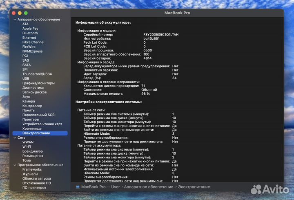Select Звук in the sidebar

click(x=26, y=97)
